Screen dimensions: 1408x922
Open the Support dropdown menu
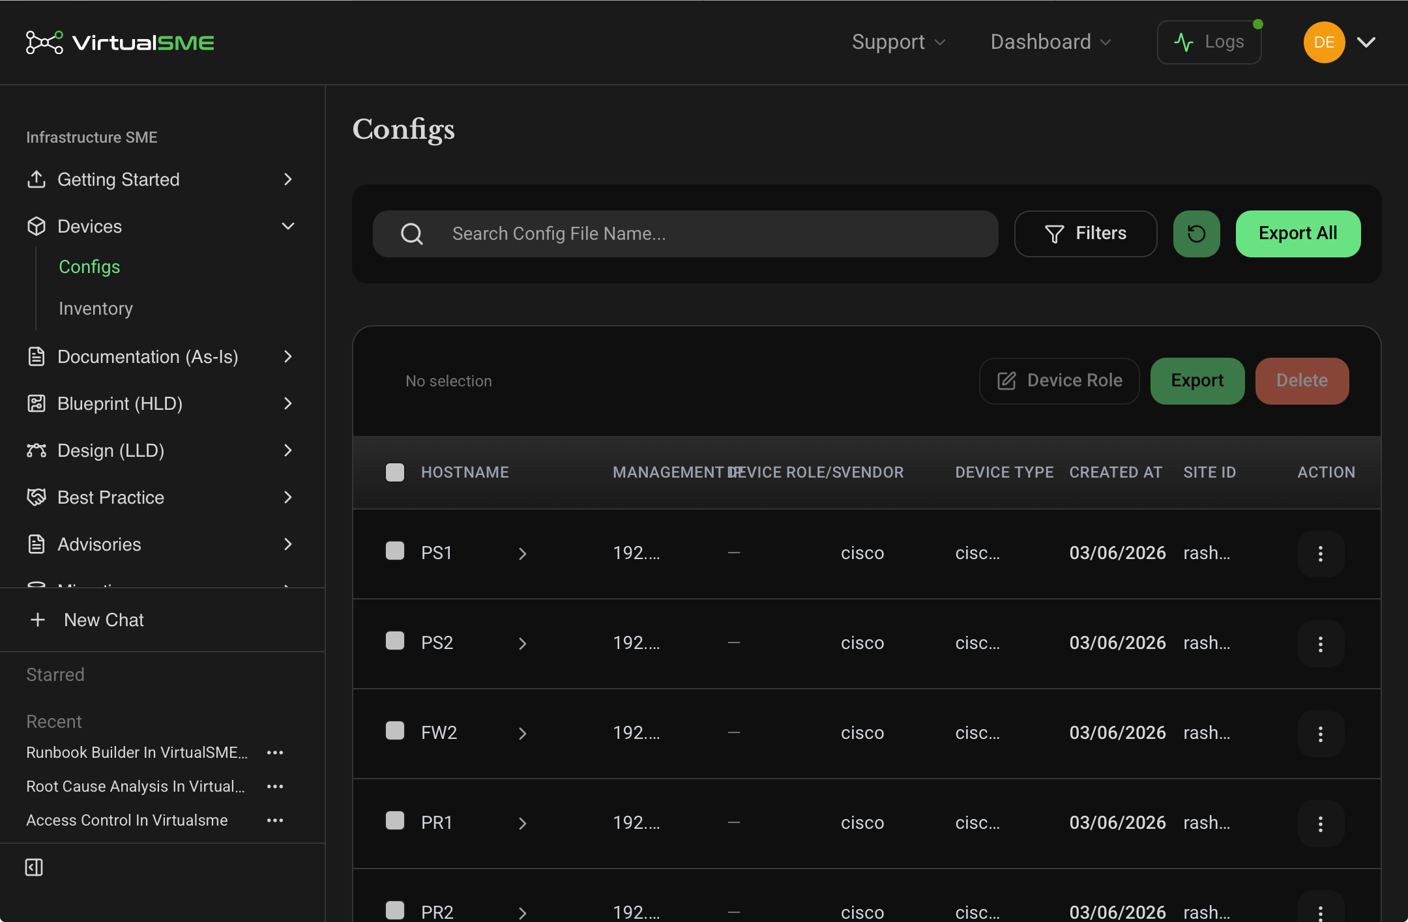898,42
